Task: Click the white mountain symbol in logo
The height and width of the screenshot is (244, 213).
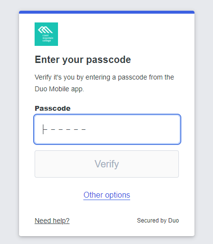Action: click(45, 30)
